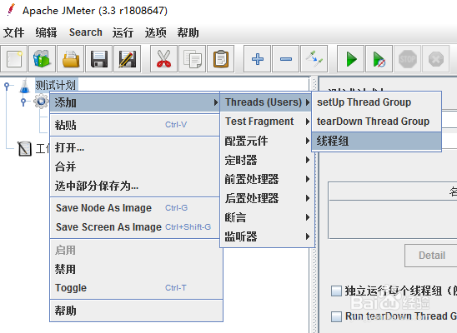The height and width of the screenshot is (333, 457).
Task: Open the 运行 menu
Action: pos(123,32)
